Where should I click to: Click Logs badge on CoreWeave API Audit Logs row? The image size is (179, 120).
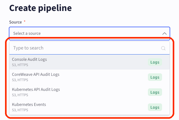click(x=155, y=77)
